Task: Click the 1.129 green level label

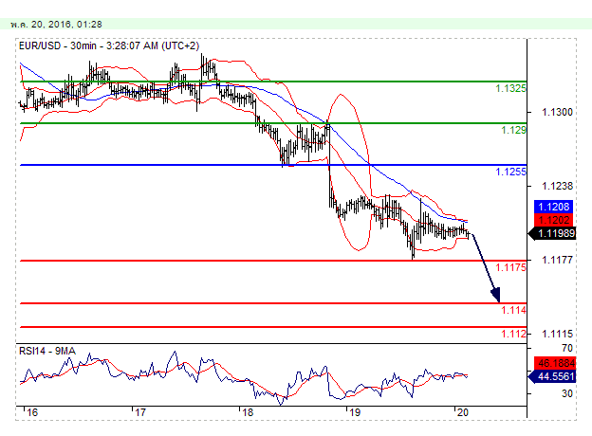Action: point(513,130)
